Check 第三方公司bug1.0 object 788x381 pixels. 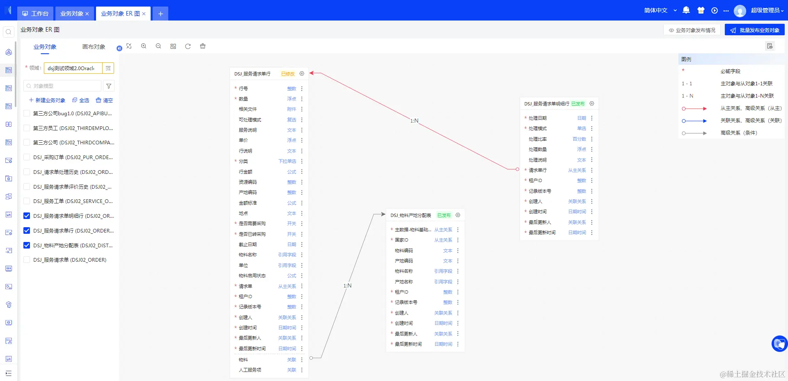tap(27, 113)
